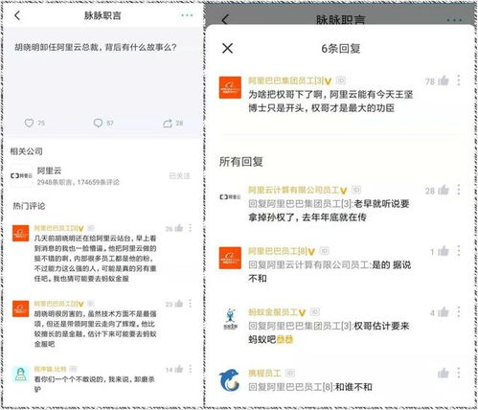Open the 携程员工 username

pos(264,373)
